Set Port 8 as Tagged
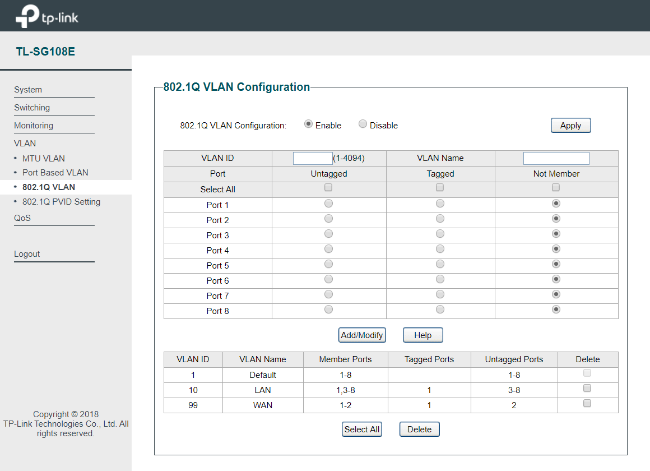Screen dimensions: 650x471 [x=440, y=310]
